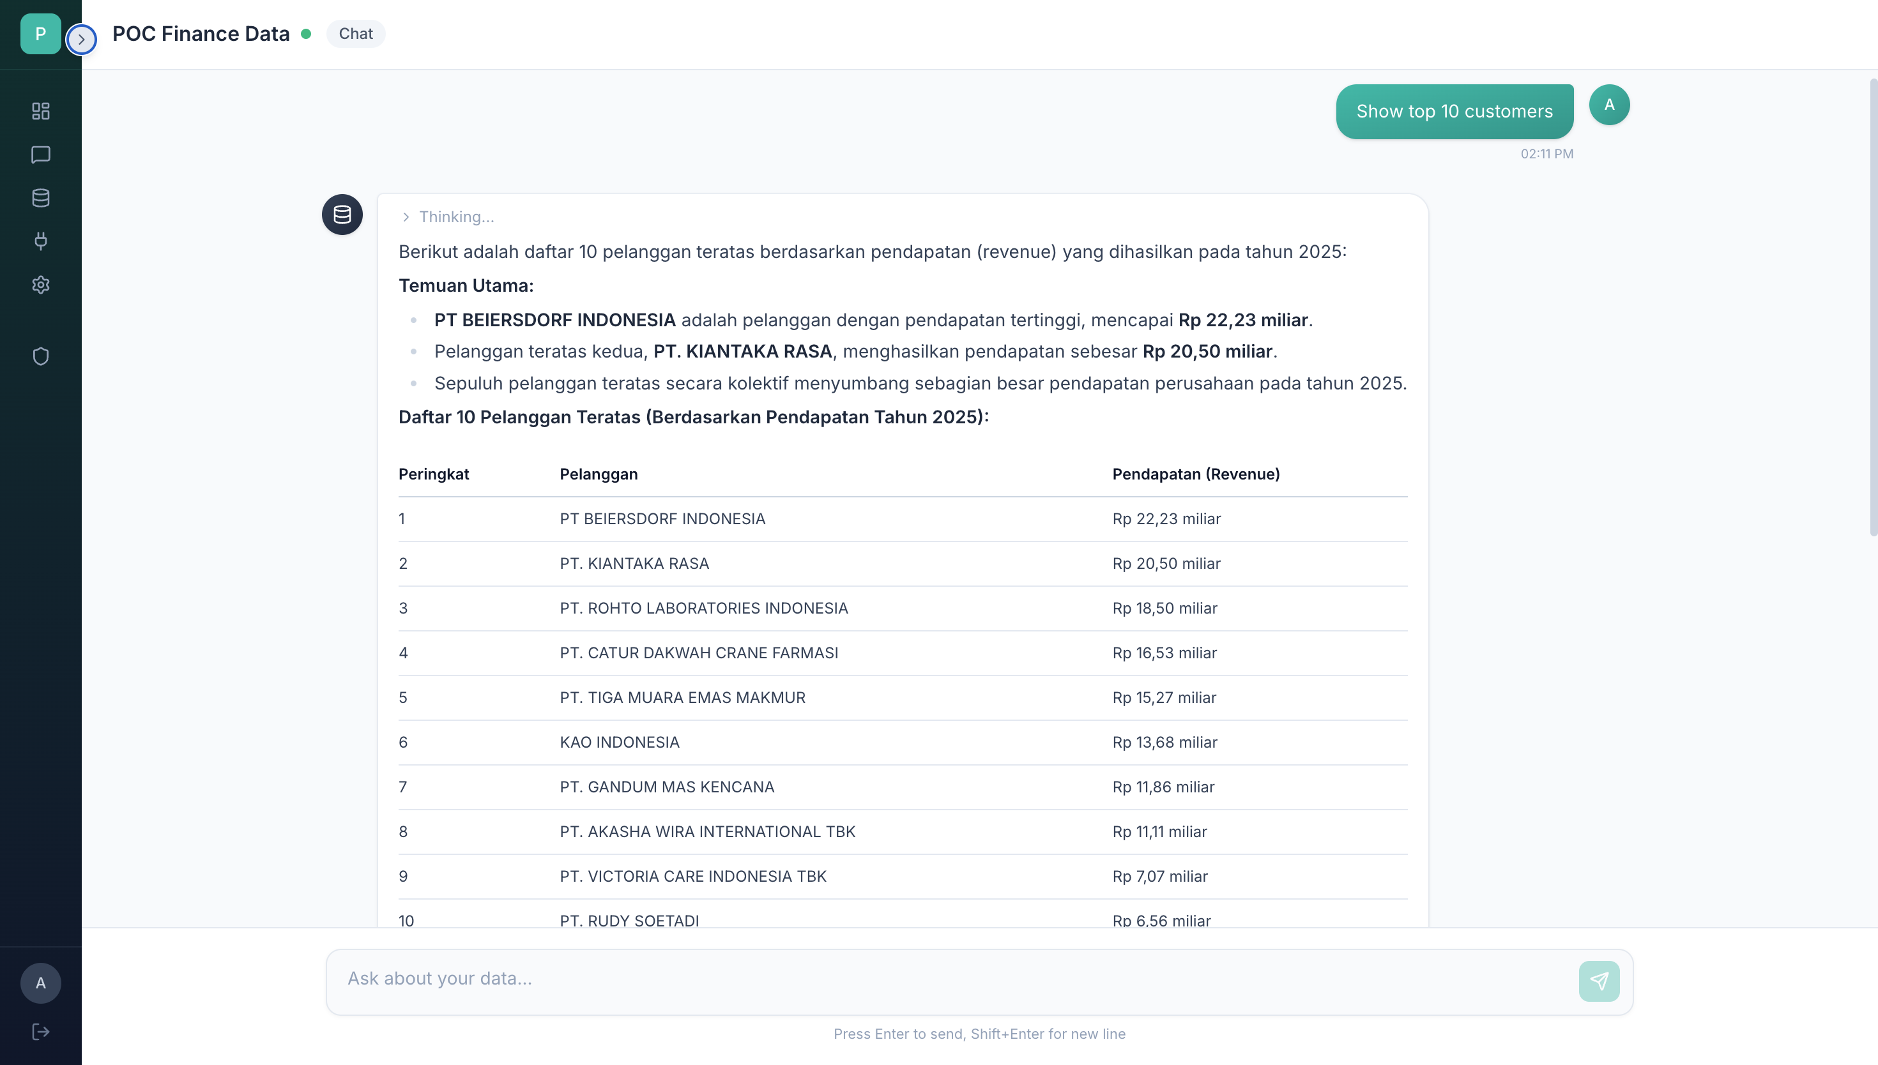Click the chat vertical scrollbar

coord(1873,307)
